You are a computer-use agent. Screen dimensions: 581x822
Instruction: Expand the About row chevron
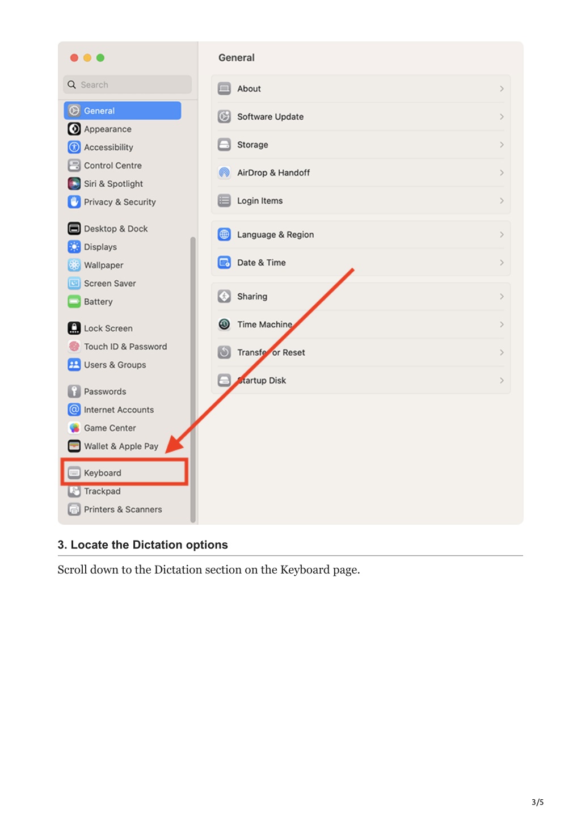coord(502,88)
